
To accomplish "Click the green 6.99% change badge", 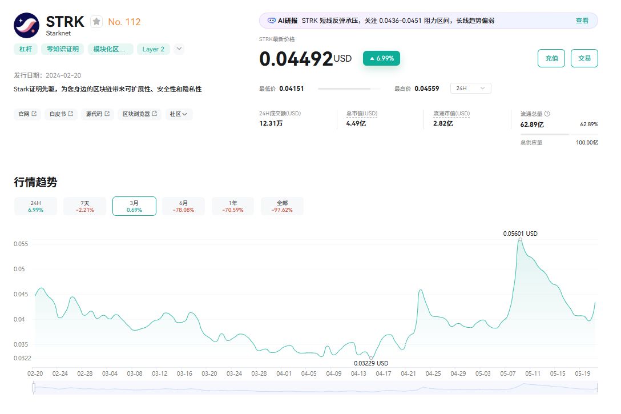I will point(381,58).
